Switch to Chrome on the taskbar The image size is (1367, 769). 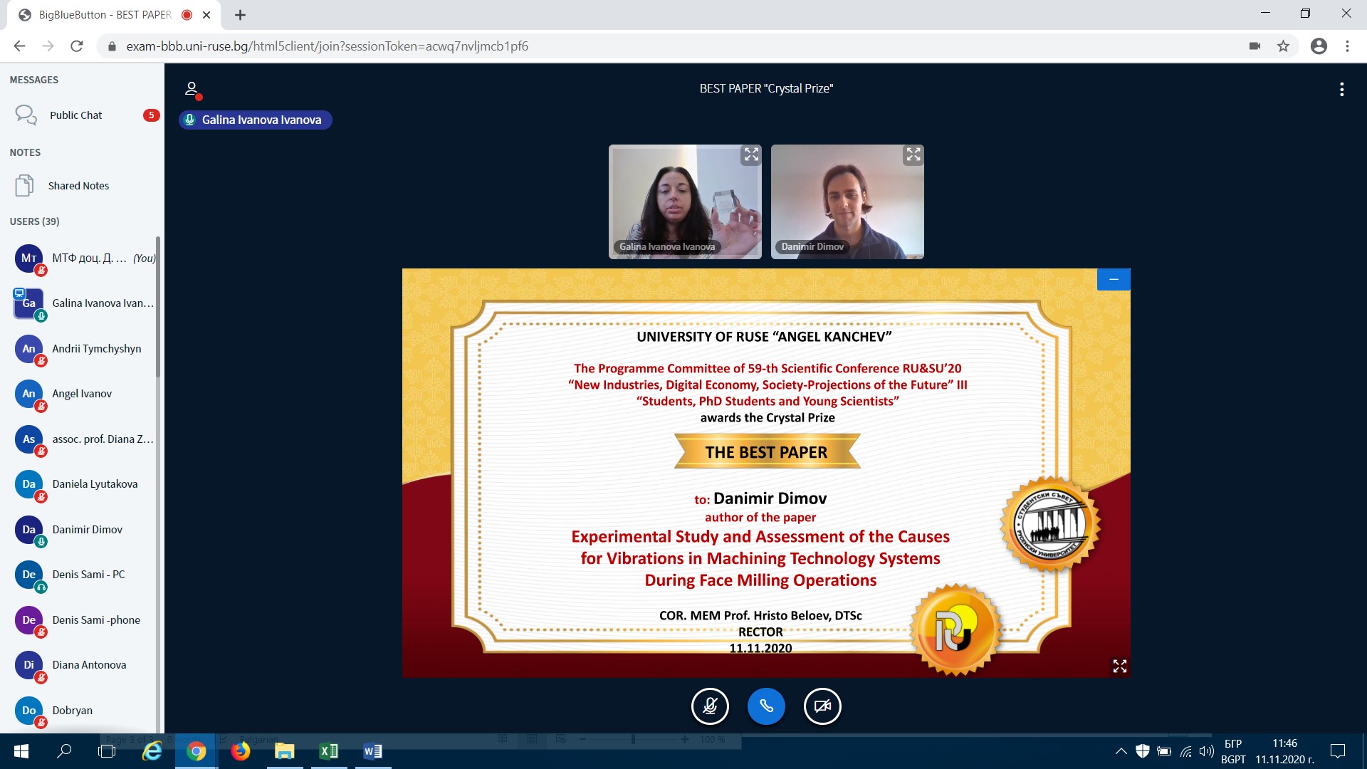point(196,751)
